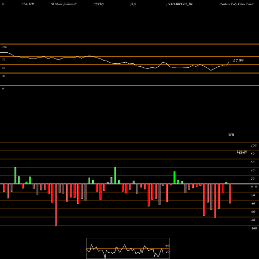Click the tallest red bar reaching -100

[56, 205]
